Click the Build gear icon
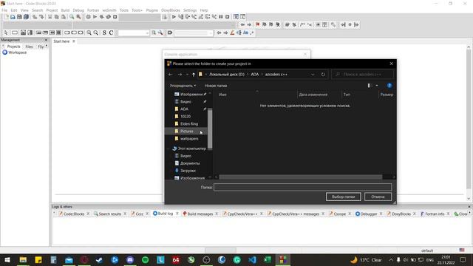The height and width of the screenshot is (266, 473). coord(89,17)
